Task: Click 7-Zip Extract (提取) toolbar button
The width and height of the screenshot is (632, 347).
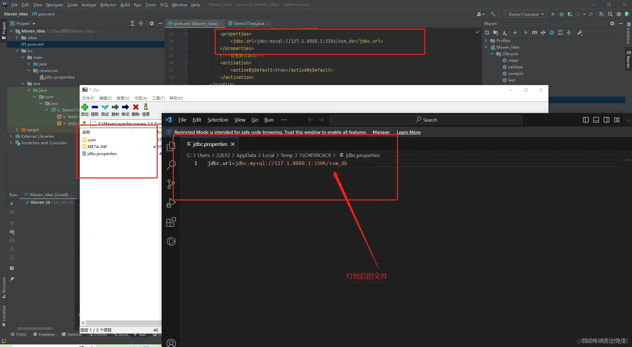Action: click(95, 110)
